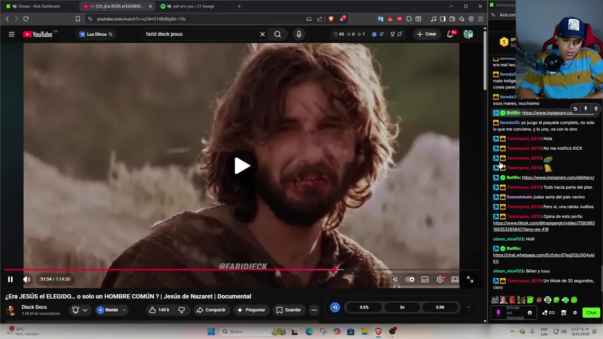Click the Compartir share button
This screenshot has height=339, width=603.
211,310
